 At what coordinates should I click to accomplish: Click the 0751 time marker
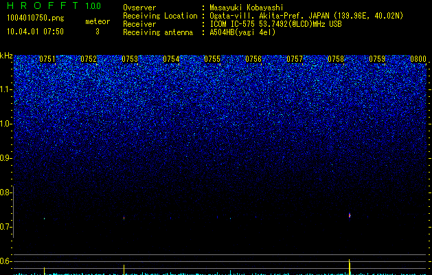47,59
